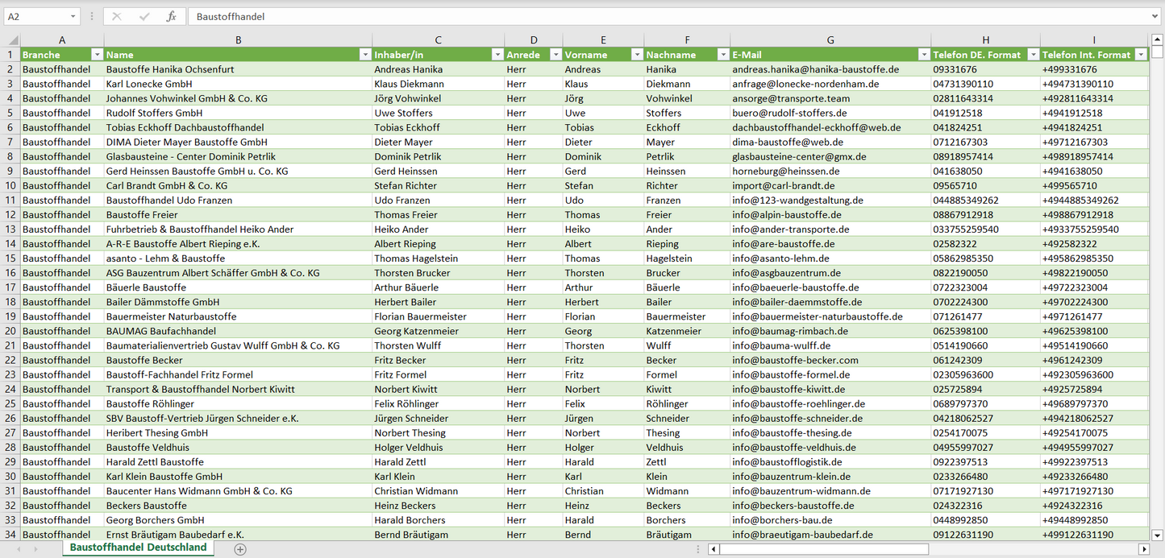Expand the formula bar with the chevron
Viewport: 1165px width, 558px height.
(x=1155, y=16)
